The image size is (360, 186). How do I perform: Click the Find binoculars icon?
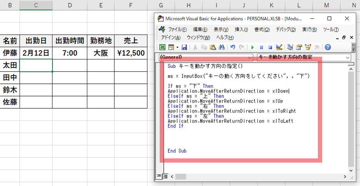point(221,47)
